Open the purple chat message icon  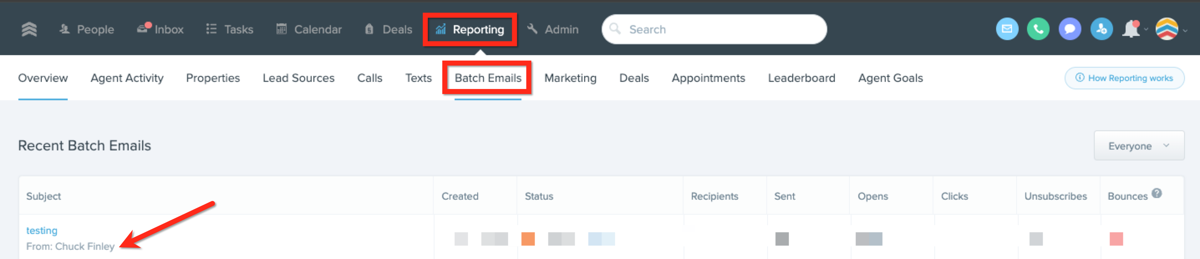pos(1070,29)
